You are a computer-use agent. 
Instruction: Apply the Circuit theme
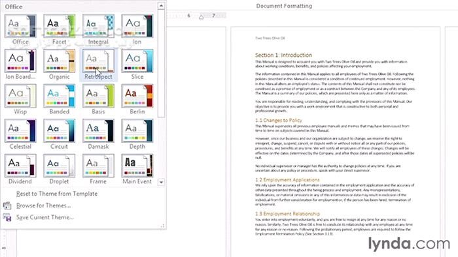tap(60, 131)
